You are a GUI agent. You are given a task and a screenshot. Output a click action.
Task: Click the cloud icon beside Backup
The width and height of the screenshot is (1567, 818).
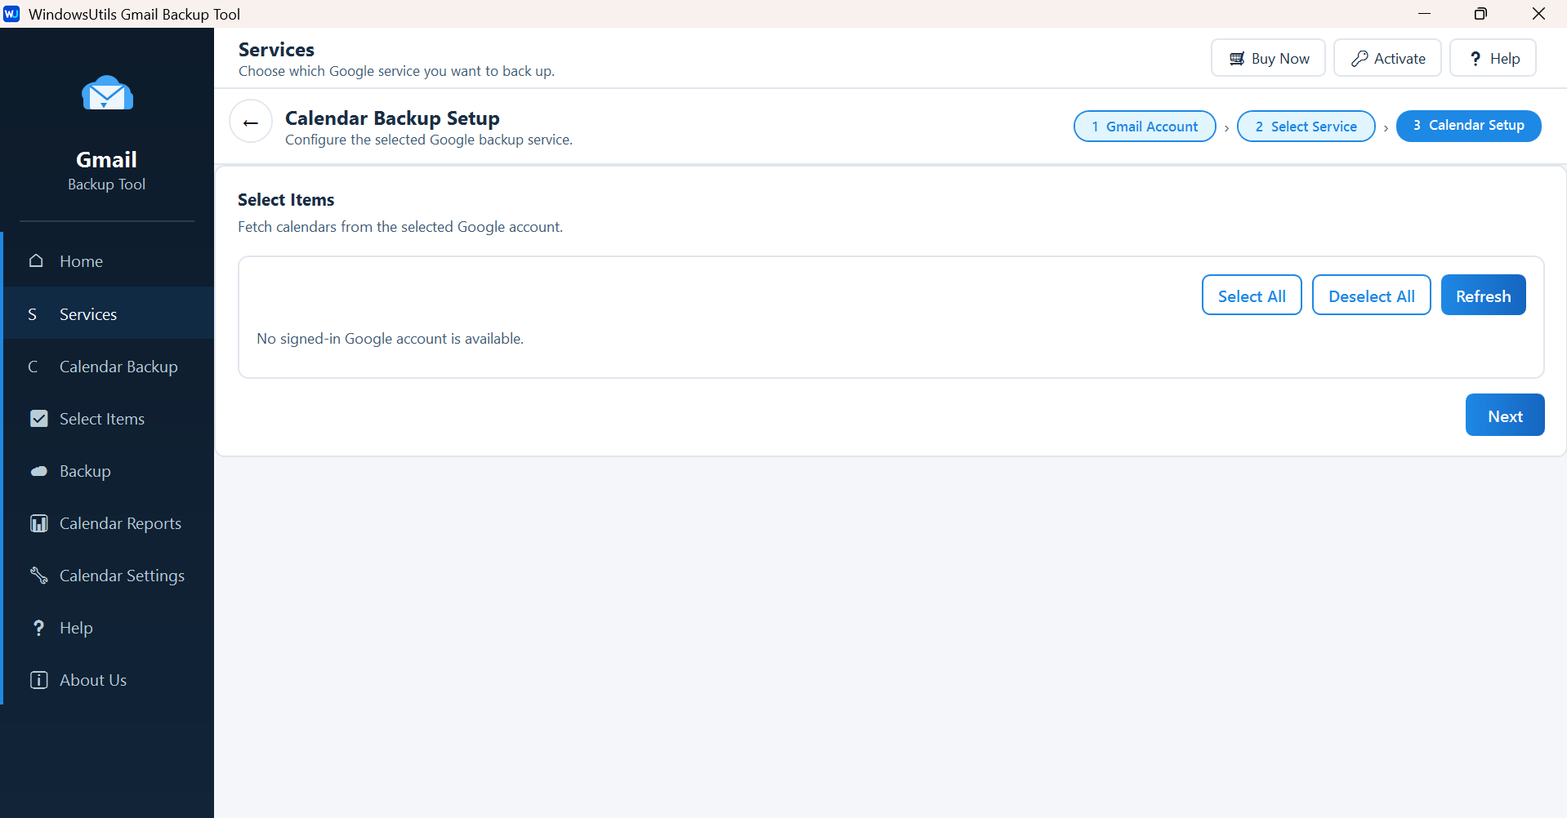(39, 471)
